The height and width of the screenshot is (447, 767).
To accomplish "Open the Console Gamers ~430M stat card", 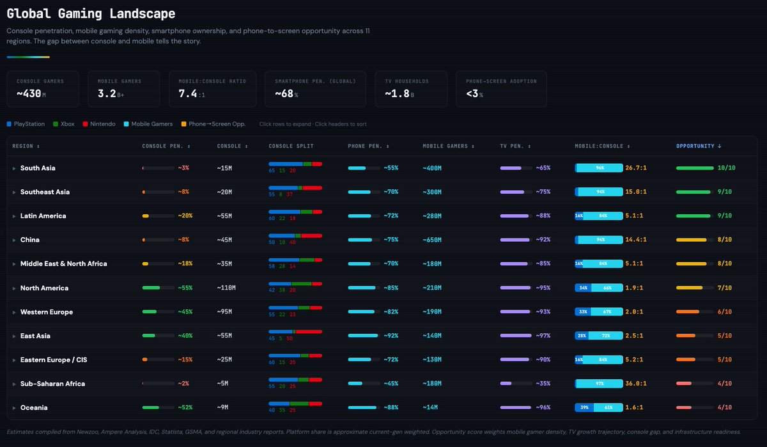I will coord(43,89).
